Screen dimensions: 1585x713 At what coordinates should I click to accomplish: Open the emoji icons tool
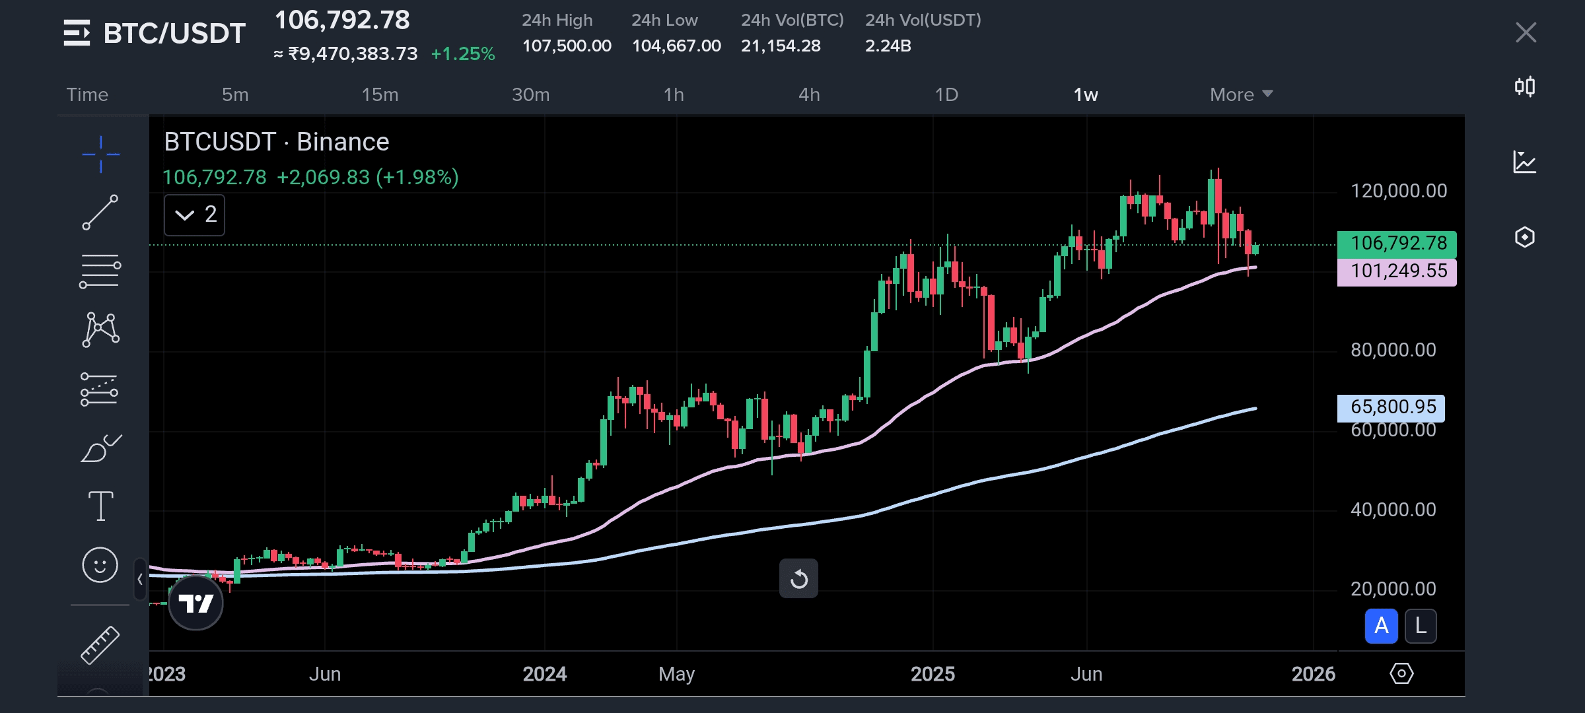[x=100, y=565]
